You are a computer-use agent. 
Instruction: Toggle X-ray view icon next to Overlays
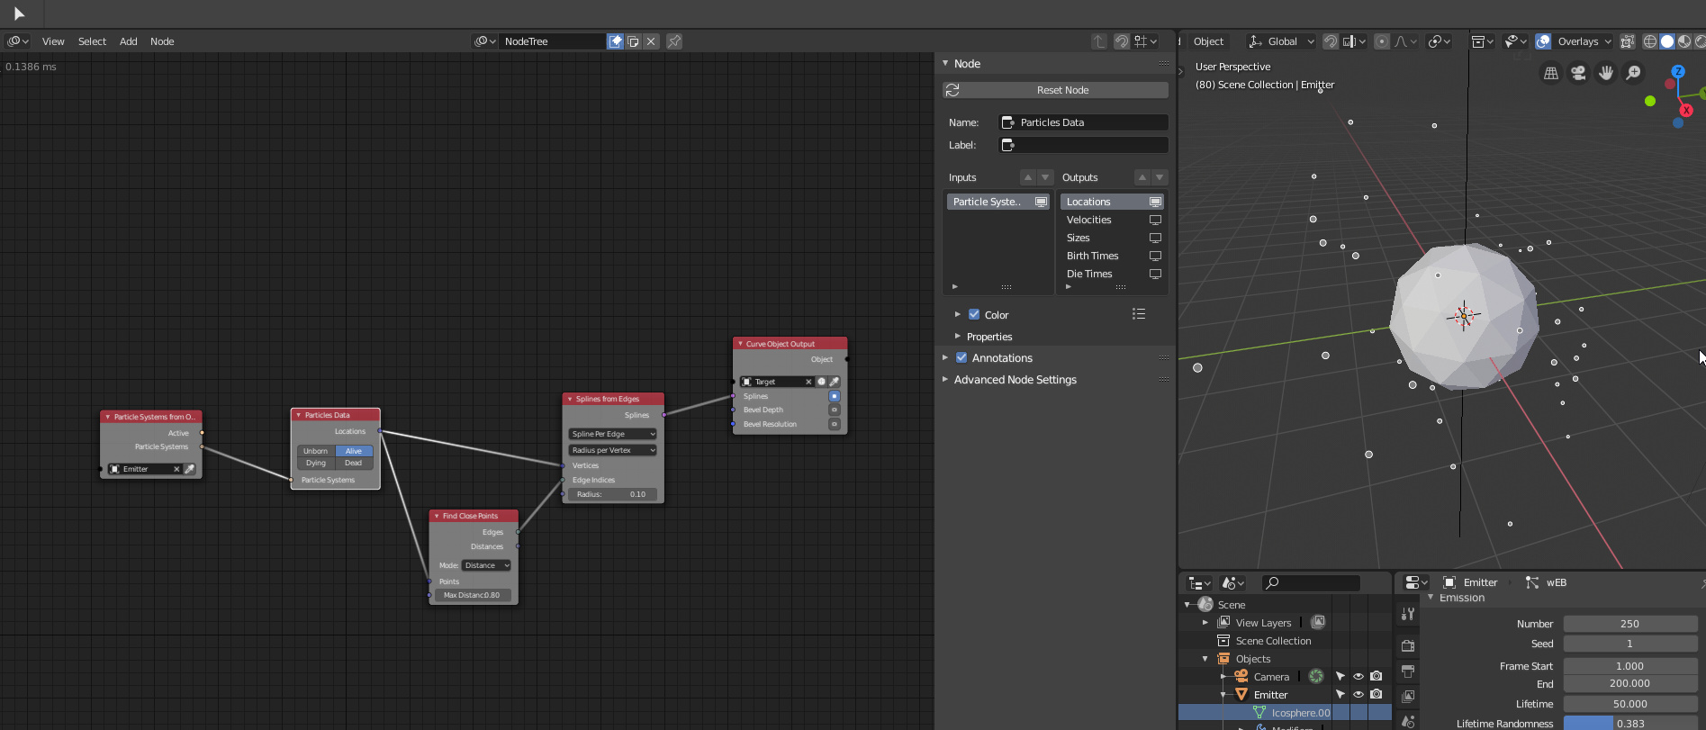click(1628, 41)
